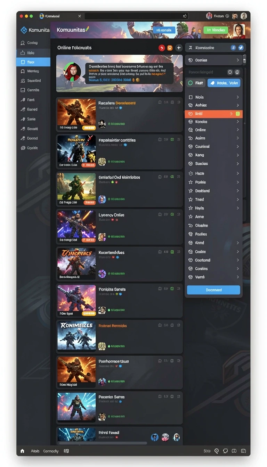267x467 pixels.
Task: Select the highlighted orange Rntil row
Action: point(213,114)
